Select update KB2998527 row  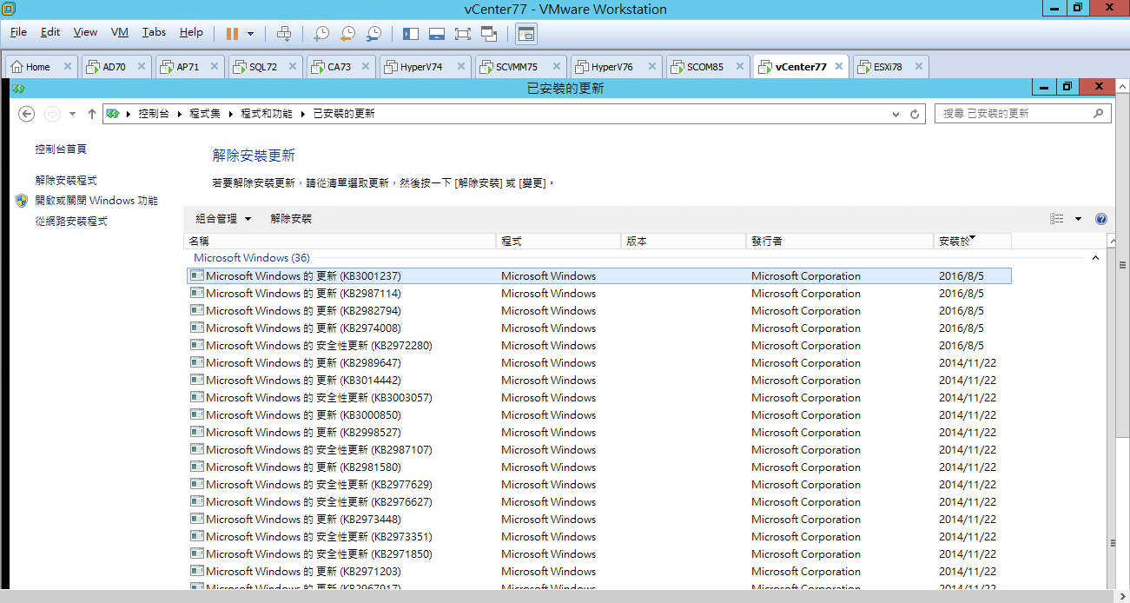[599, 433]
